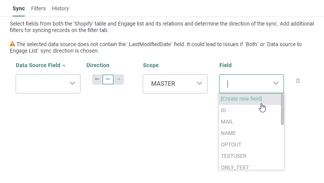Select the both-directions sync arrow

(x=108, y=79)
